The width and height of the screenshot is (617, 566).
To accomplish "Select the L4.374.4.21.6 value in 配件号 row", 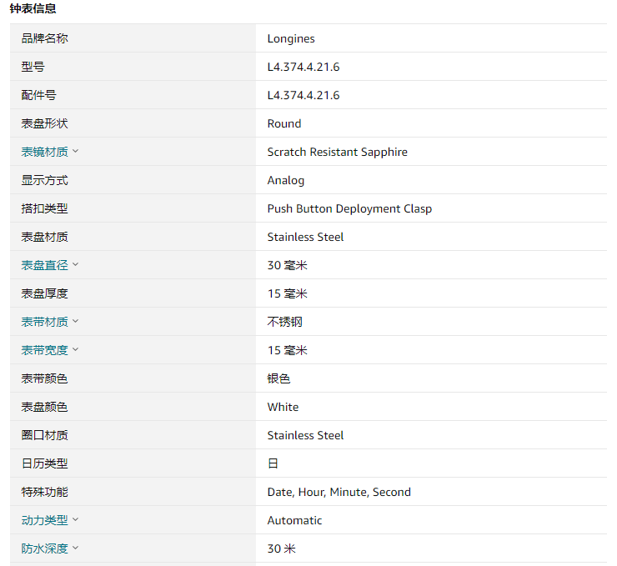I will click(x=303, y=95).
